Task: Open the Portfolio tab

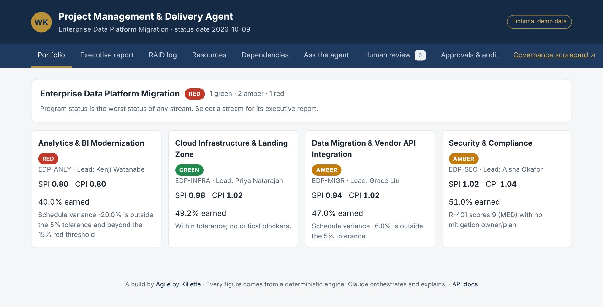Action: (x=51, y=55)
